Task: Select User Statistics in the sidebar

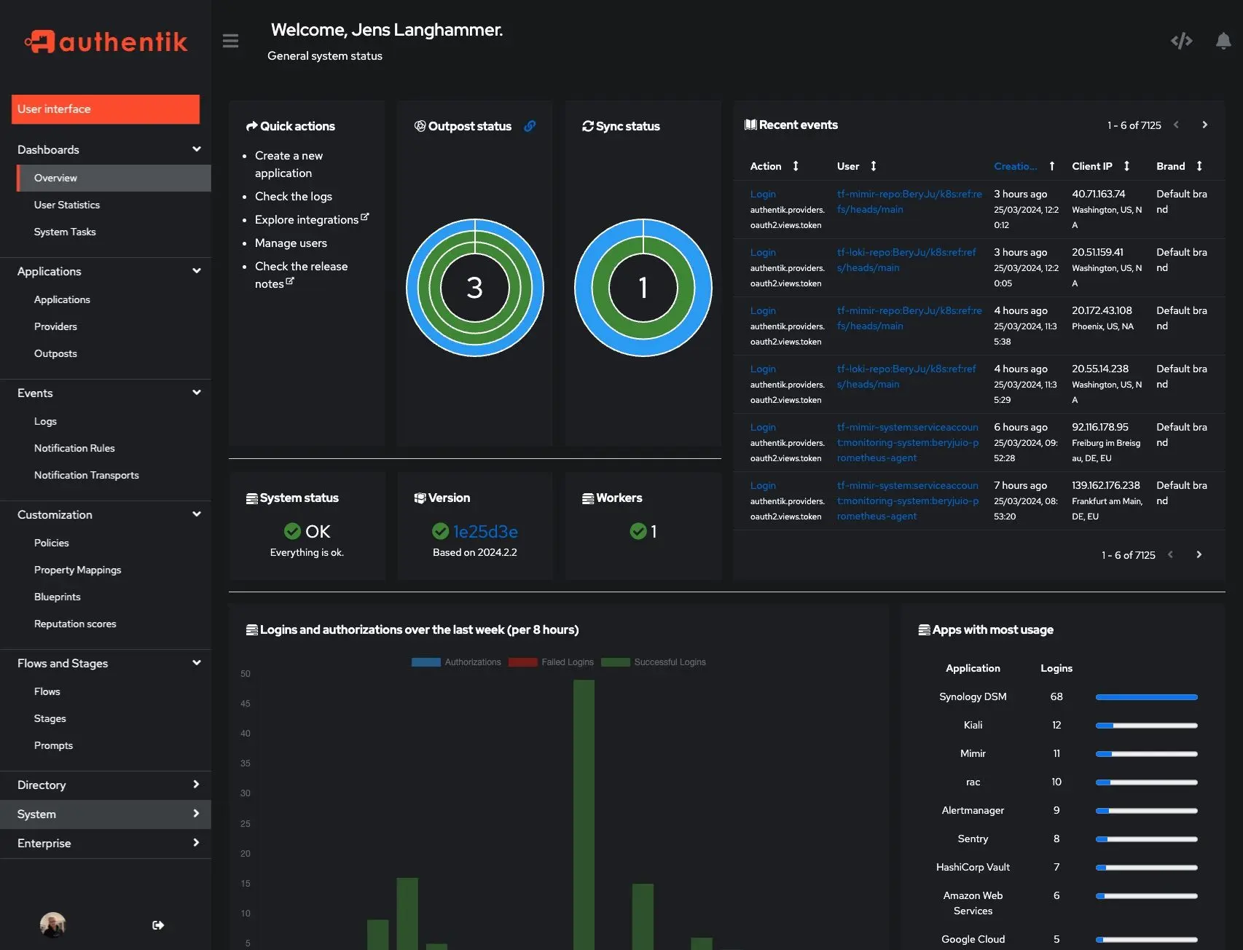Action: click(68, 205)
